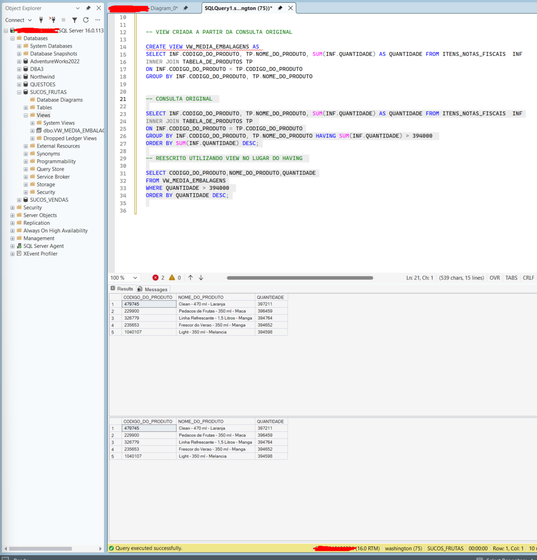Open the Messages tab
Screen dimensions: 537x560
152,289
